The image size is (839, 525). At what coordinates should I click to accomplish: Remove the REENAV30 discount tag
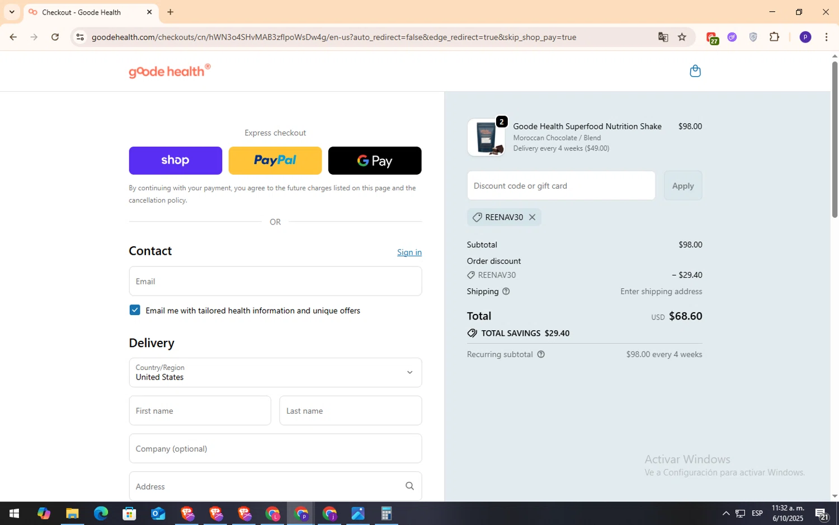[x=532, y=217]
